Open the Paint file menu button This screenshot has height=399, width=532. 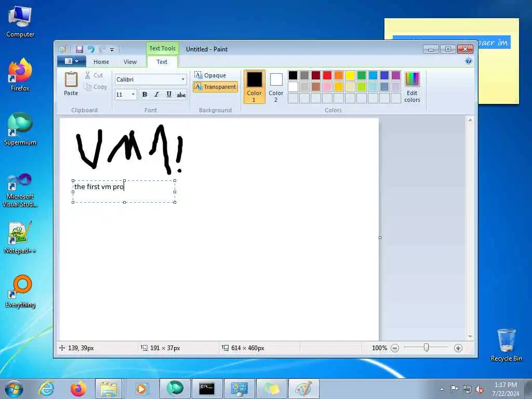click(72, 61)
